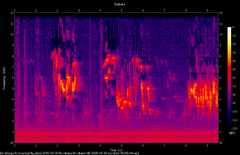The width and height of the screenshot is (240, 155).
Task: Click the "0" tick on the bottom time axis
Action: (x=14, y=146)
